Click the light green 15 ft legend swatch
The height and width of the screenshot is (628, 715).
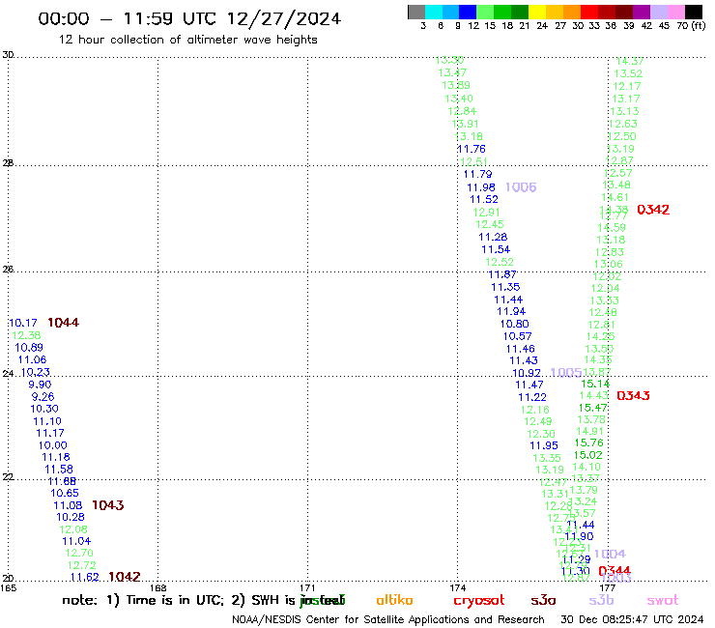(485, 12)
